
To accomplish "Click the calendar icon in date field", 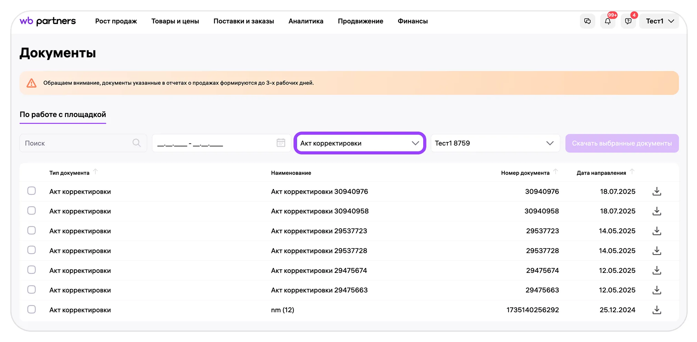I will [281, 143].
